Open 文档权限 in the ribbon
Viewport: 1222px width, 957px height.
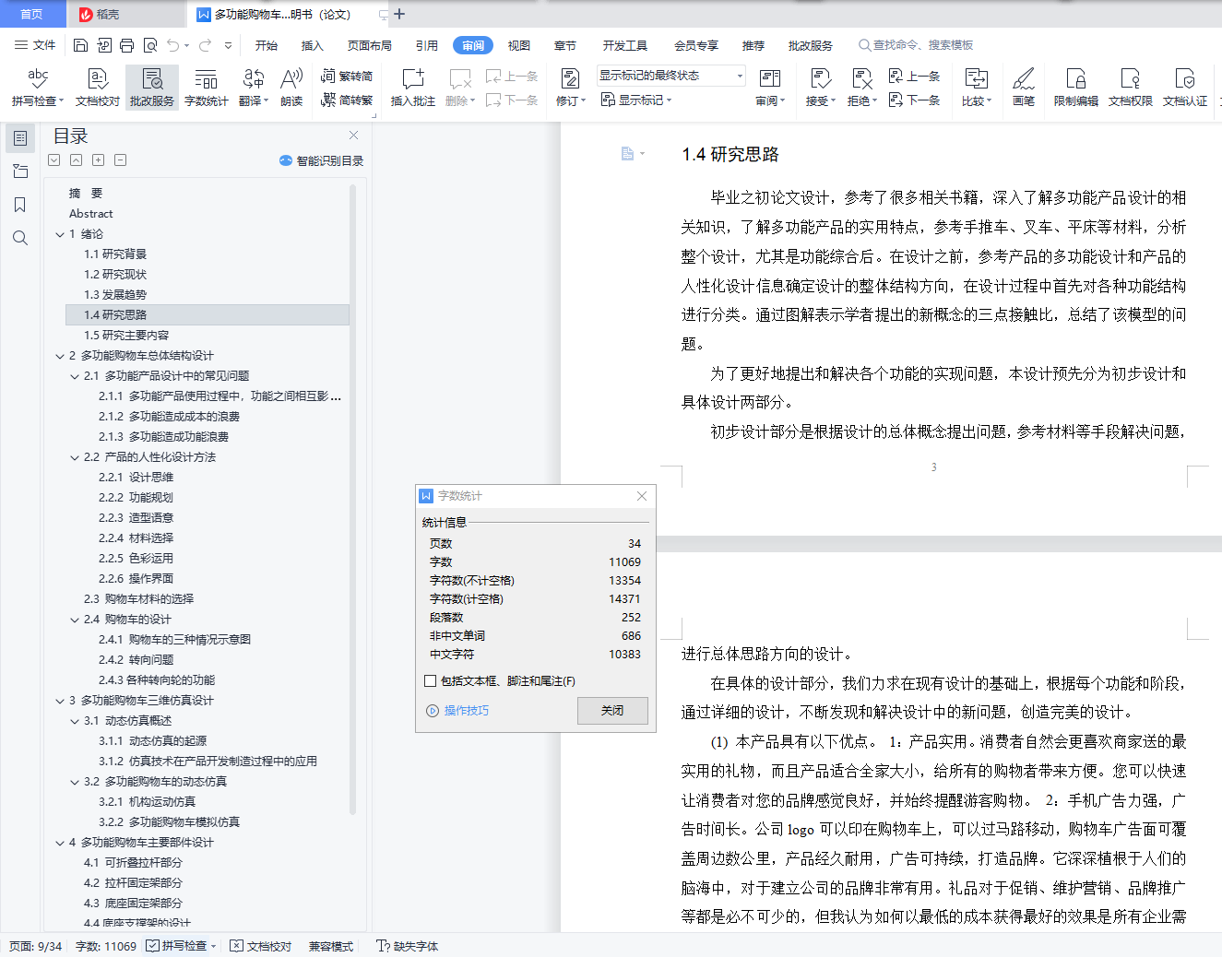coord(1131,88)
